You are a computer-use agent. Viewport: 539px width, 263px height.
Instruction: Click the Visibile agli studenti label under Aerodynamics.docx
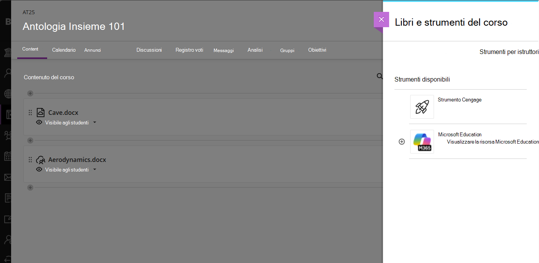tap(67, 170)
